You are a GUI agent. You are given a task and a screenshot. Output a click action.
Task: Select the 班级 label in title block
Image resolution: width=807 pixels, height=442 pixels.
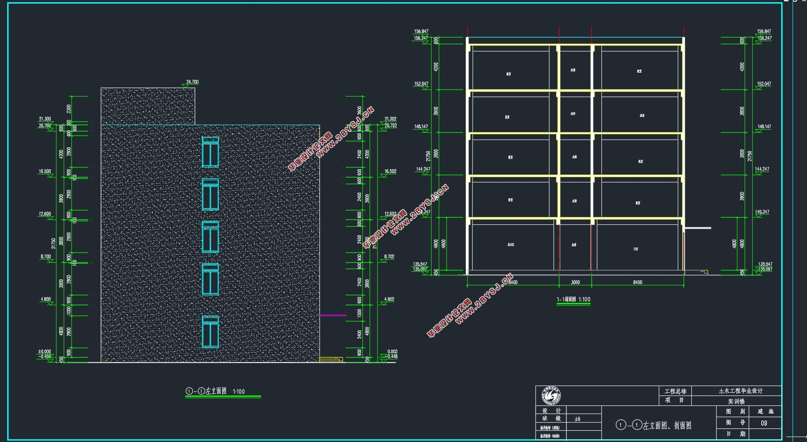(x=551, y=419)
